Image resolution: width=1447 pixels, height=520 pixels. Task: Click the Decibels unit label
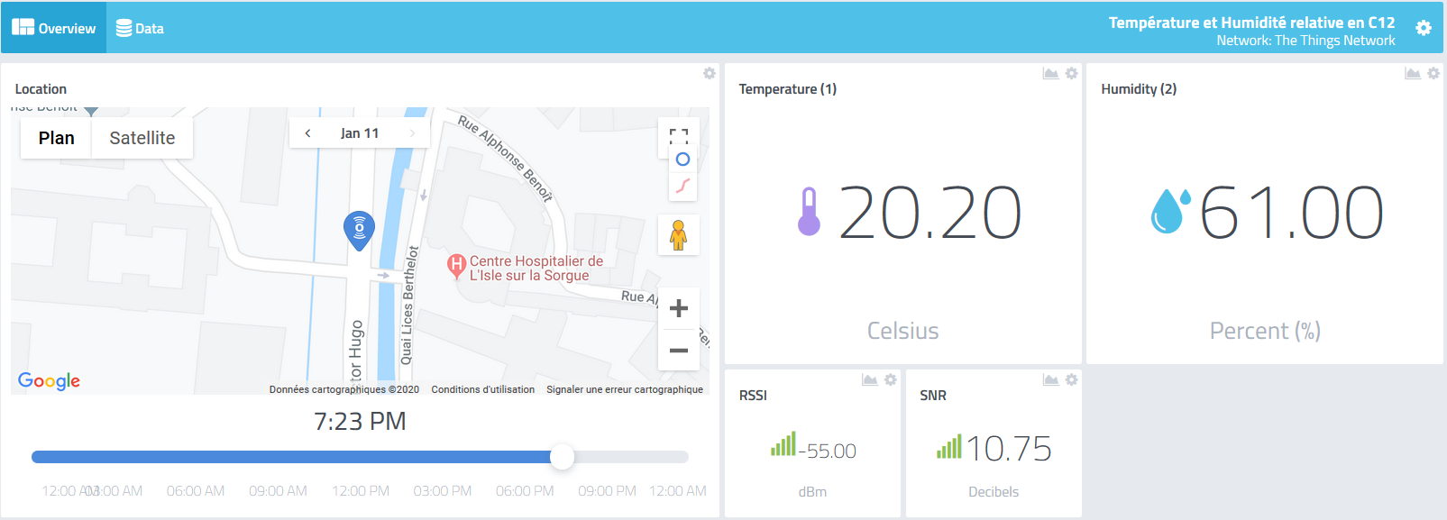[x=994, y=492]
